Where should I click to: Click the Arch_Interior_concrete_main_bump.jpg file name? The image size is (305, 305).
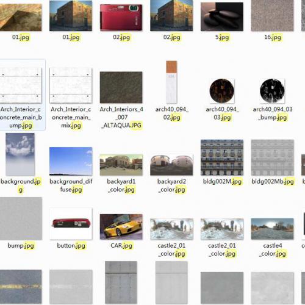[x=21, y=117]
